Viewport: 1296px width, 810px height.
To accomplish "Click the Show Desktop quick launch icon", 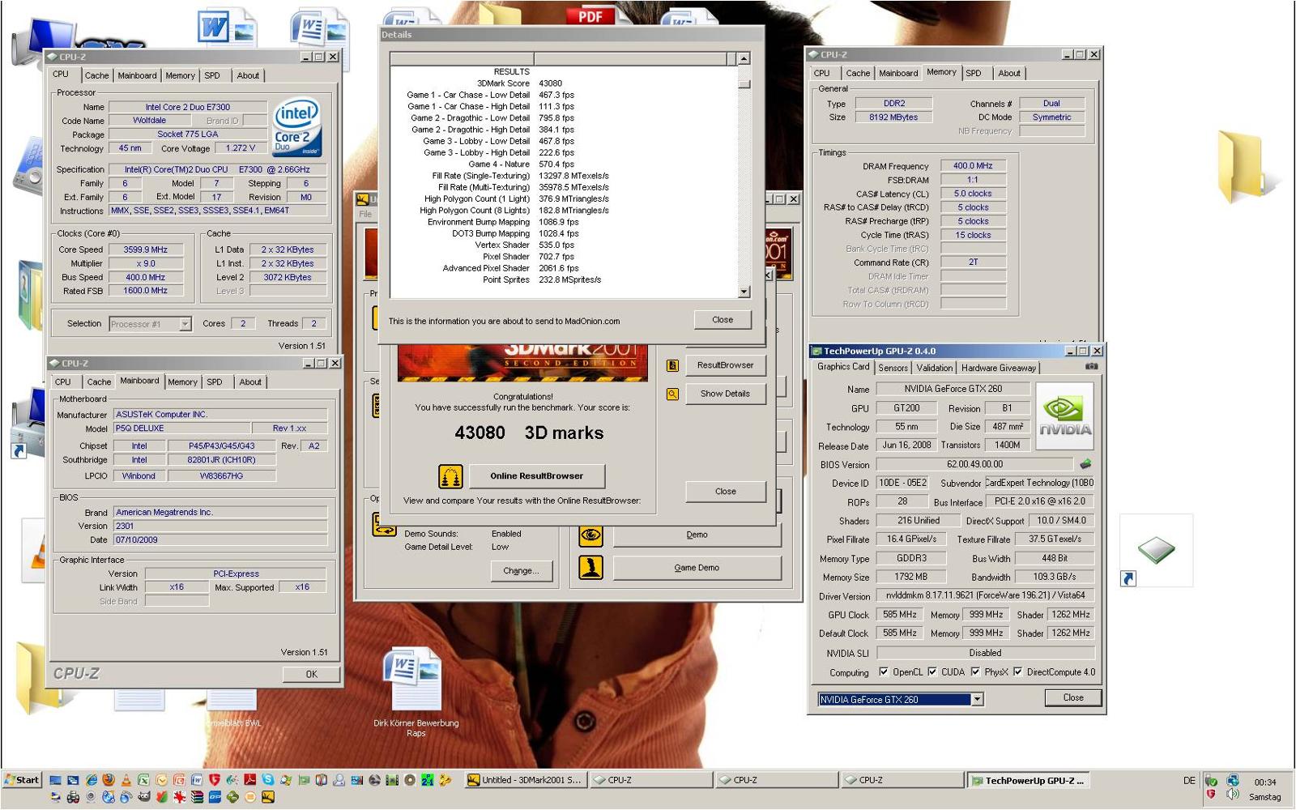I will (x=55, y=780).
